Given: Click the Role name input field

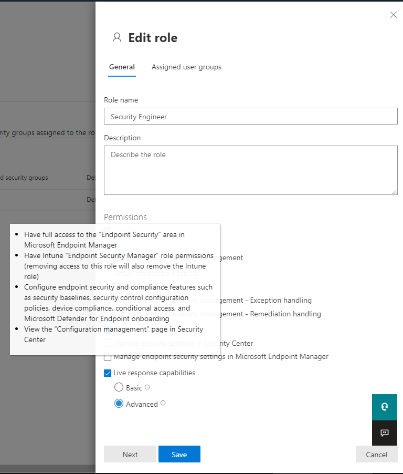Looking at the screenshot, I should 251,116.
